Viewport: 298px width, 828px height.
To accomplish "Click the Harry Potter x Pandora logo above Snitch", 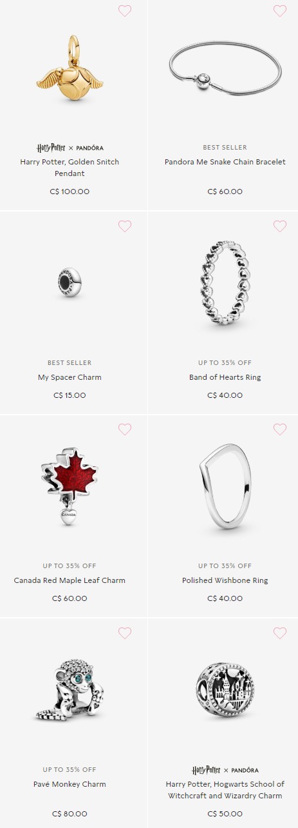I will [70, 148].
